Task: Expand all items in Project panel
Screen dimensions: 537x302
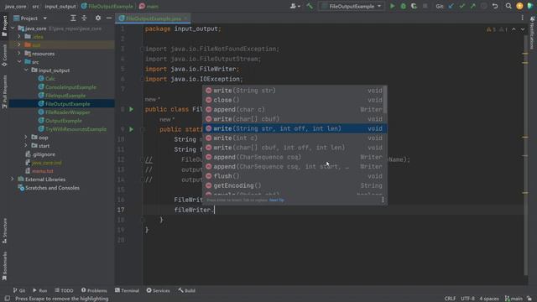Action: point(73,18)
